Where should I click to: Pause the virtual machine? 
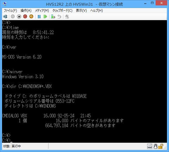pos(39,17)
